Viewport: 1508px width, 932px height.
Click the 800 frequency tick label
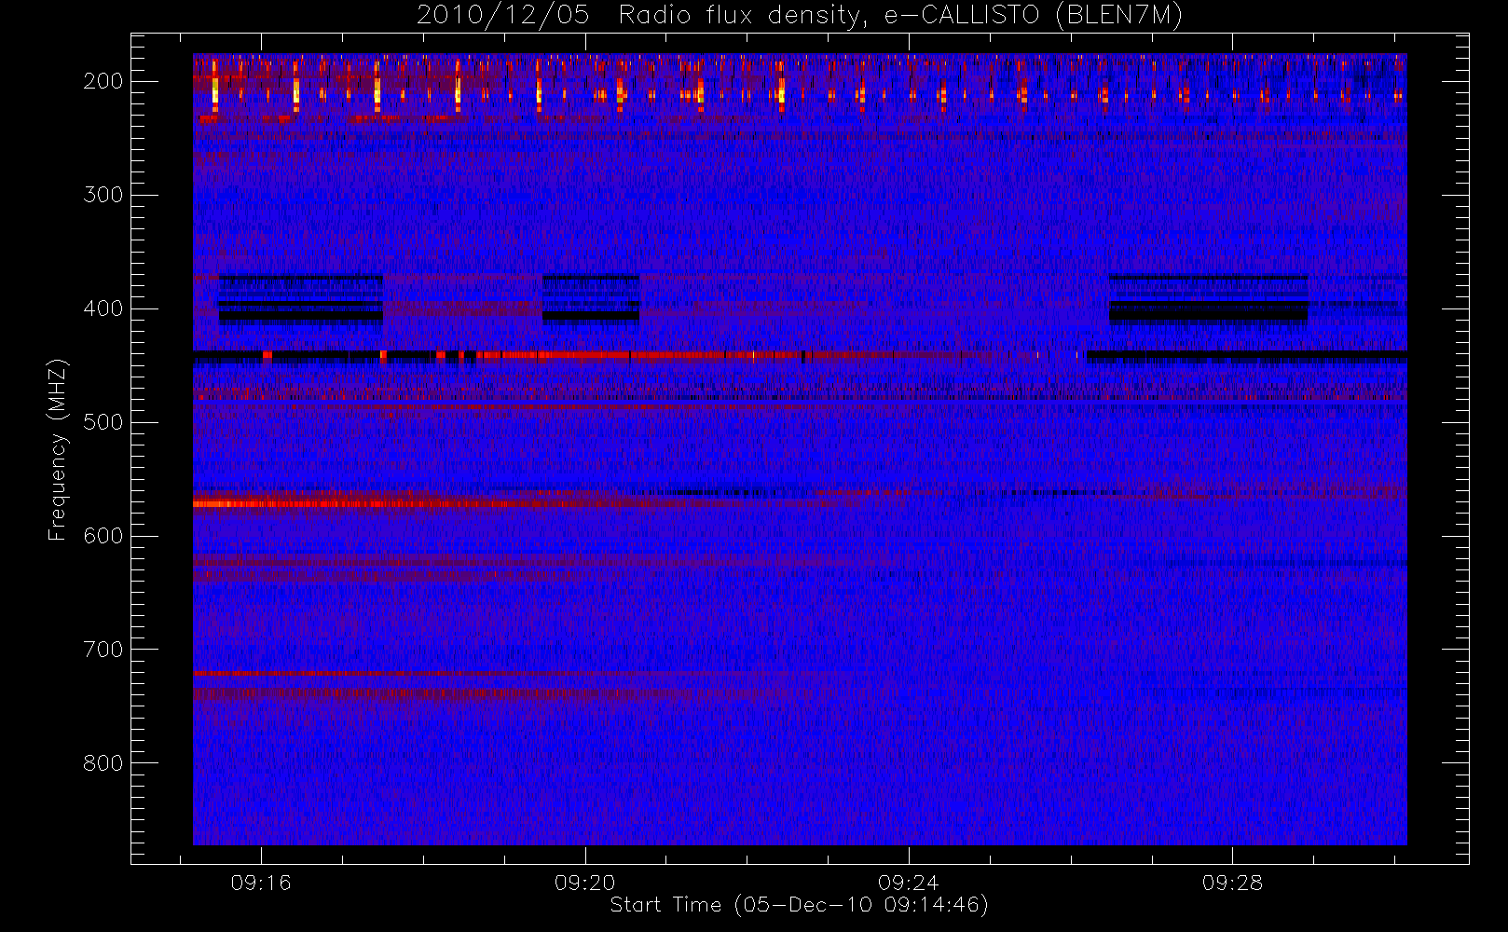(103, 763)
